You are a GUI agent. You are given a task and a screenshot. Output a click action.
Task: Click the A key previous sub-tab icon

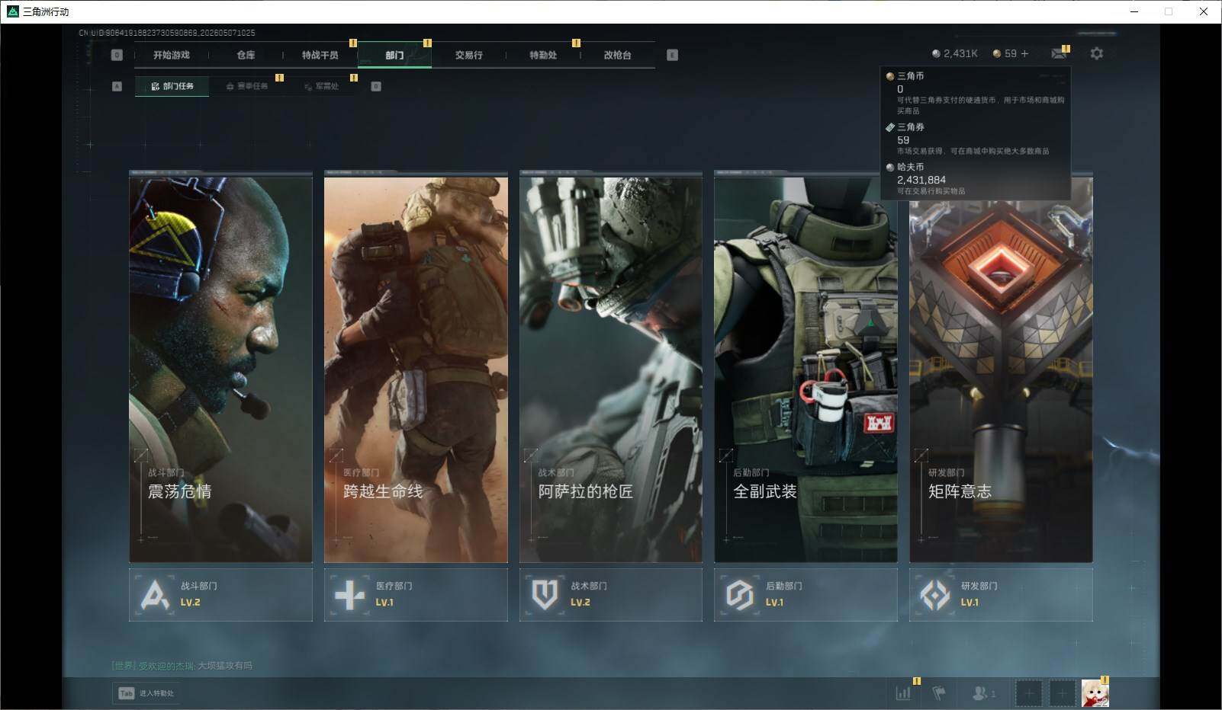117,86
